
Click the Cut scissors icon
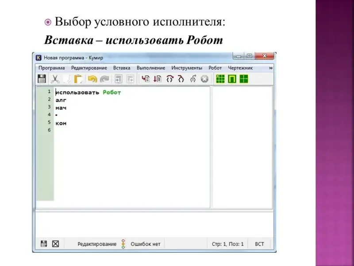click(x=55, y=79)
